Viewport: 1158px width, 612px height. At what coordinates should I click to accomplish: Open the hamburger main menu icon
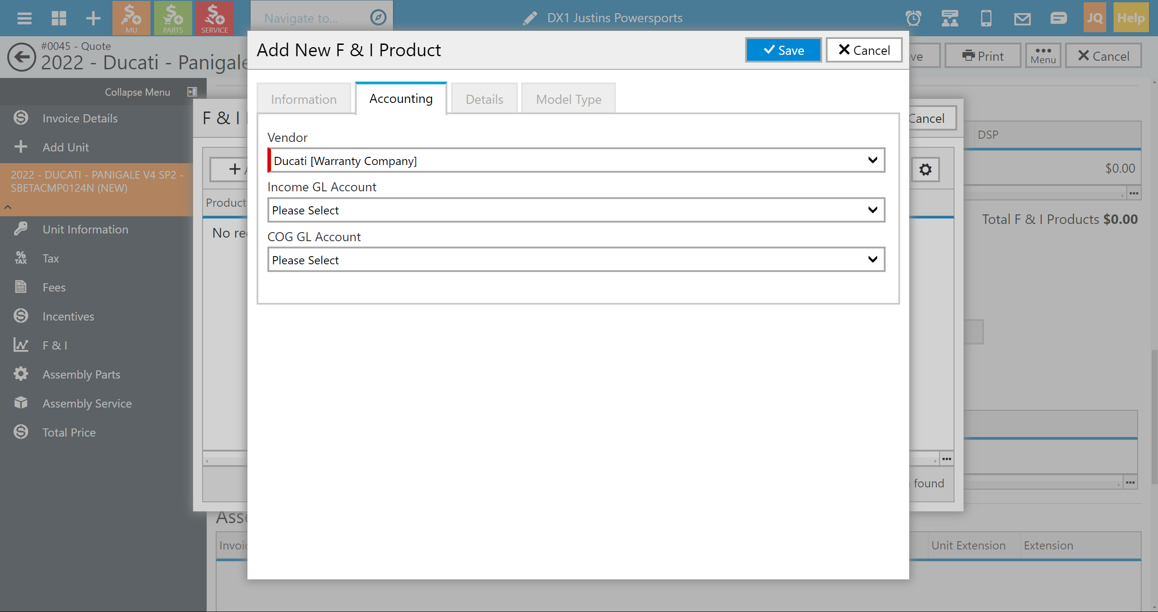tap(24, 18)
